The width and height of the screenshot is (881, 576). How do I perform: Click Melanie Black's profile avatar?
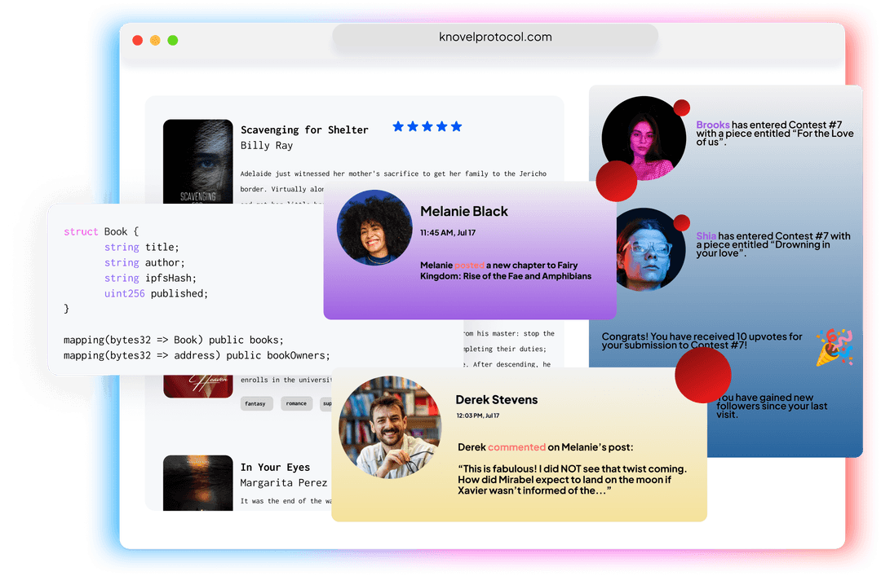[374, 227]
